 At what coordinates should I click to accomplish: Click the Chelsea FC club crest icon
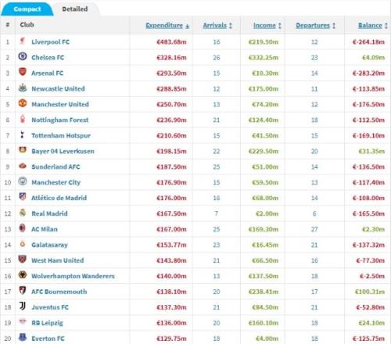pyautogui.click(x=23, y=56)
